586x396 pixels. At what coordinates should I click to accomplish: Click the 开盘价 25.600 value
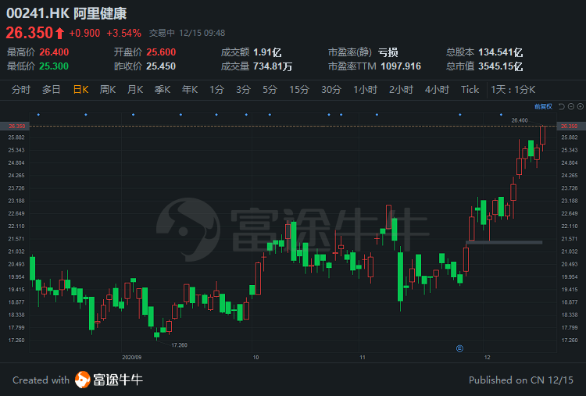pos(161,52)
